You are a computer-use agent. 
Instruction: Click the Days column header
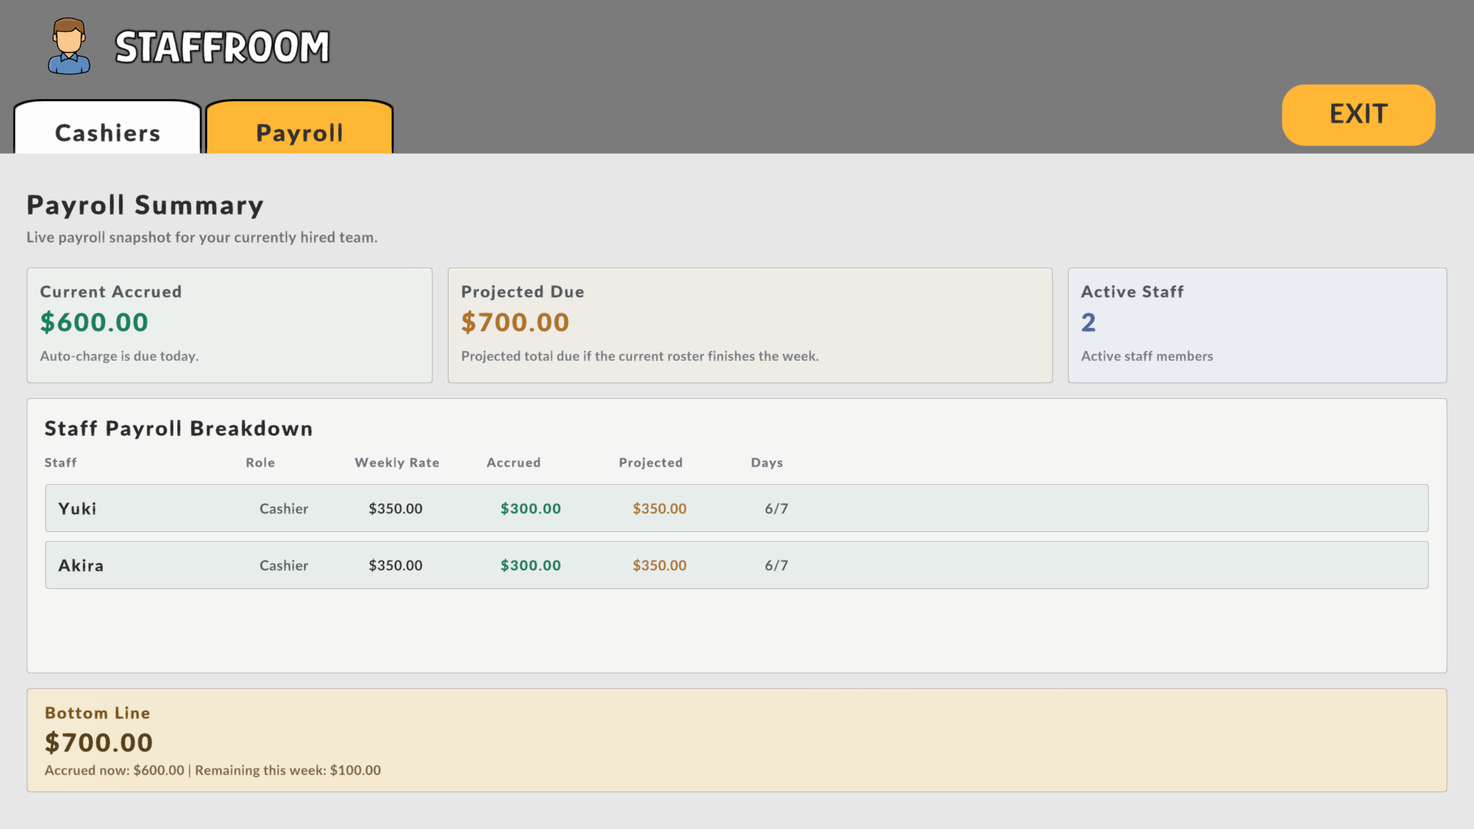767,463
